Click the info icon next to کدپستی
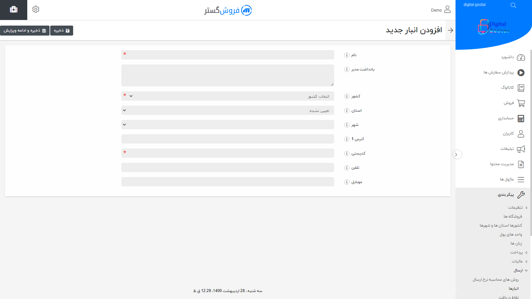532x299 pixels. 346,153
